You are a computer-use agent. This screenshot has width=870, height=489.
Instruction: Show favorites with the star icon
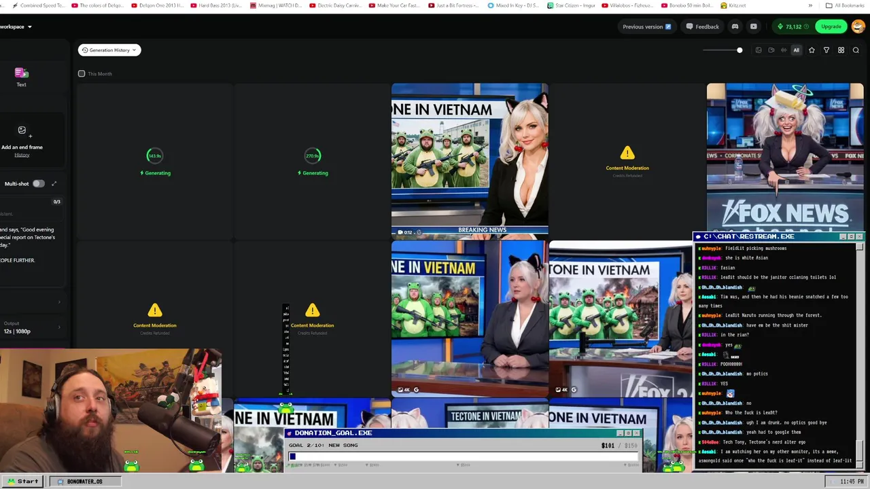[x=812, y=50]
